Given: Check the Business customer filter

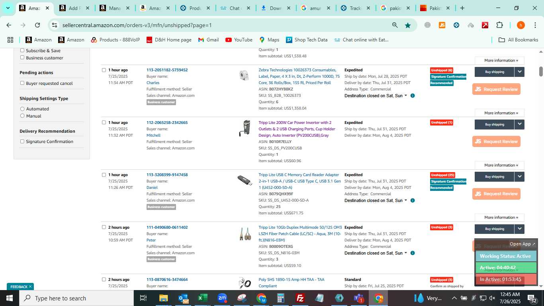Looking at the screenshot, I should pos(22,57).
